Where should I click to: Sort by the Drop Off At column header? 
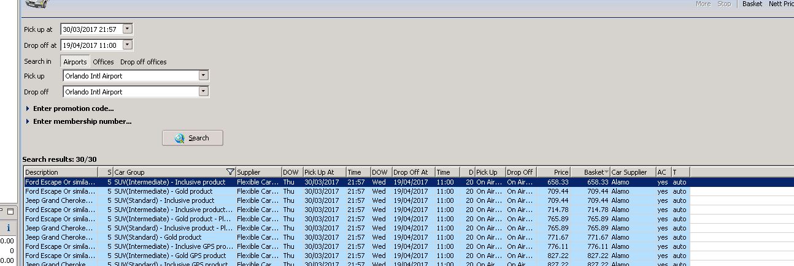point(413,172)
